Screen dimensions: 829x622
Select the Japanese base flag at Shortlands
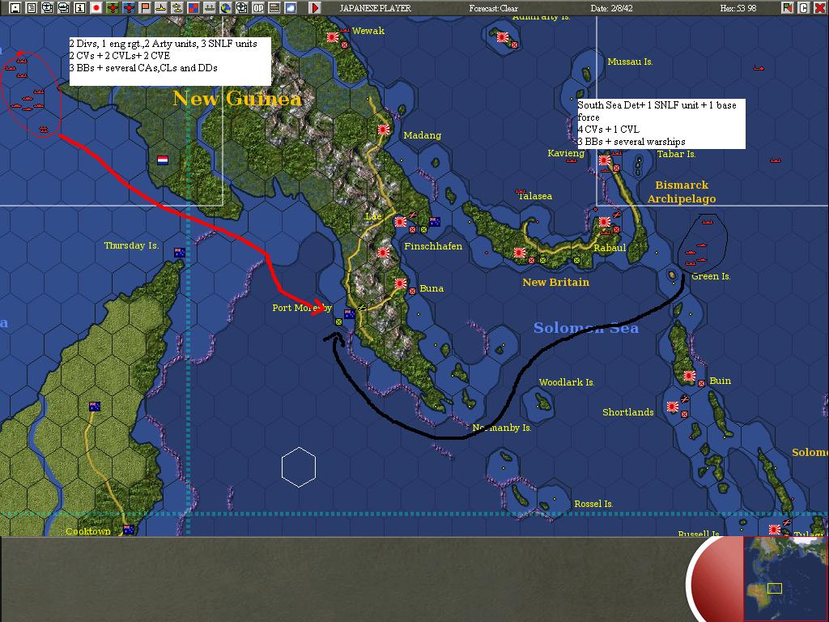(673, 407)
